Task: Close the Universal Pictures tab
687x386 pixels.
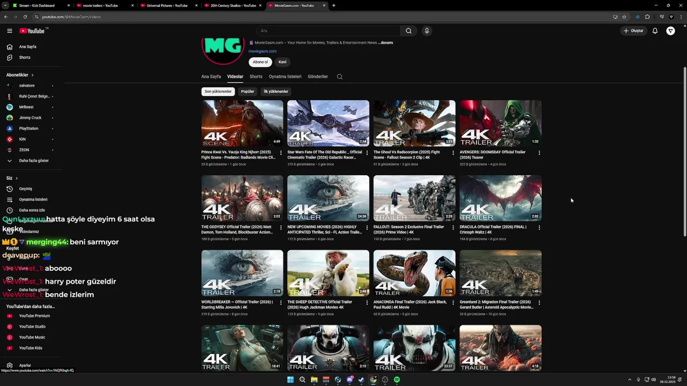Action: pyautogui.click(x=196, y=5)
